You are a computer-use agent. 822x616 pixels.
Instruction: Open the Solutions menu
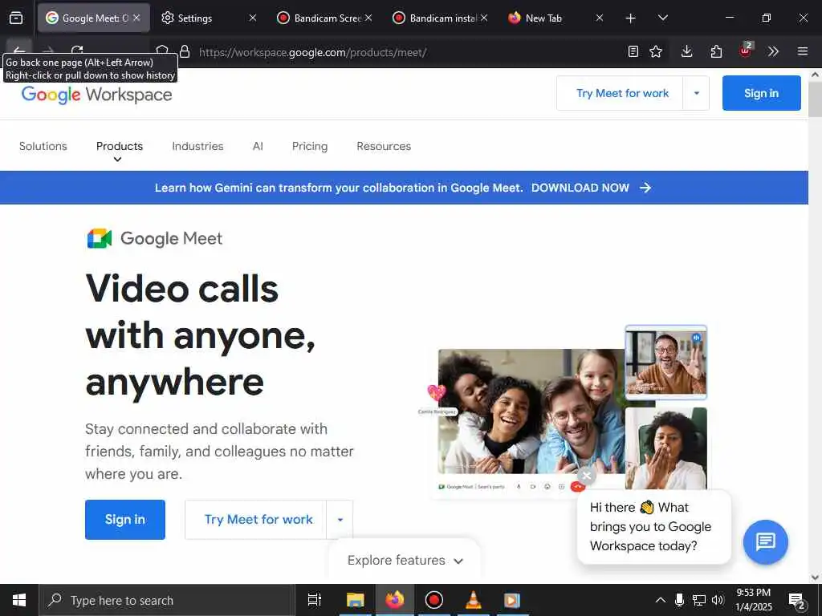point(43,146)
